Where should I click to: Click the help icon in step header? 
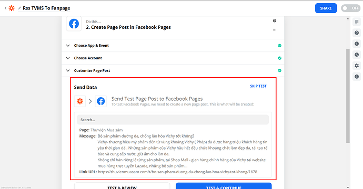(x=274, y=21)
